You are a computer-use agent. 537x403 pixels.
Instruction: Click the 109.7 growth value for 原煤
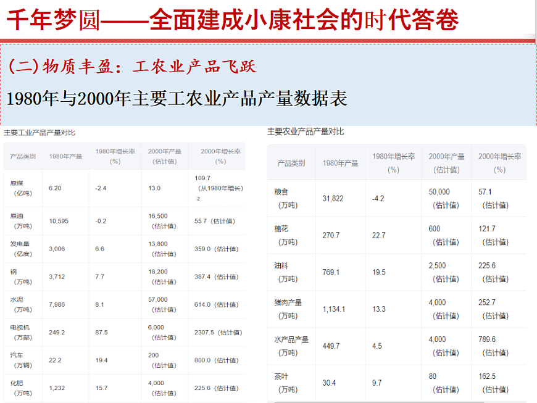pos(202,178)
